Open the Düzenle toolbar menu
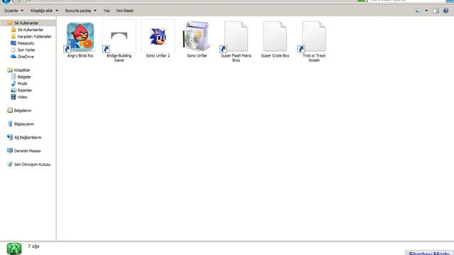The image size is (454, 255). [x=13, y=11]
